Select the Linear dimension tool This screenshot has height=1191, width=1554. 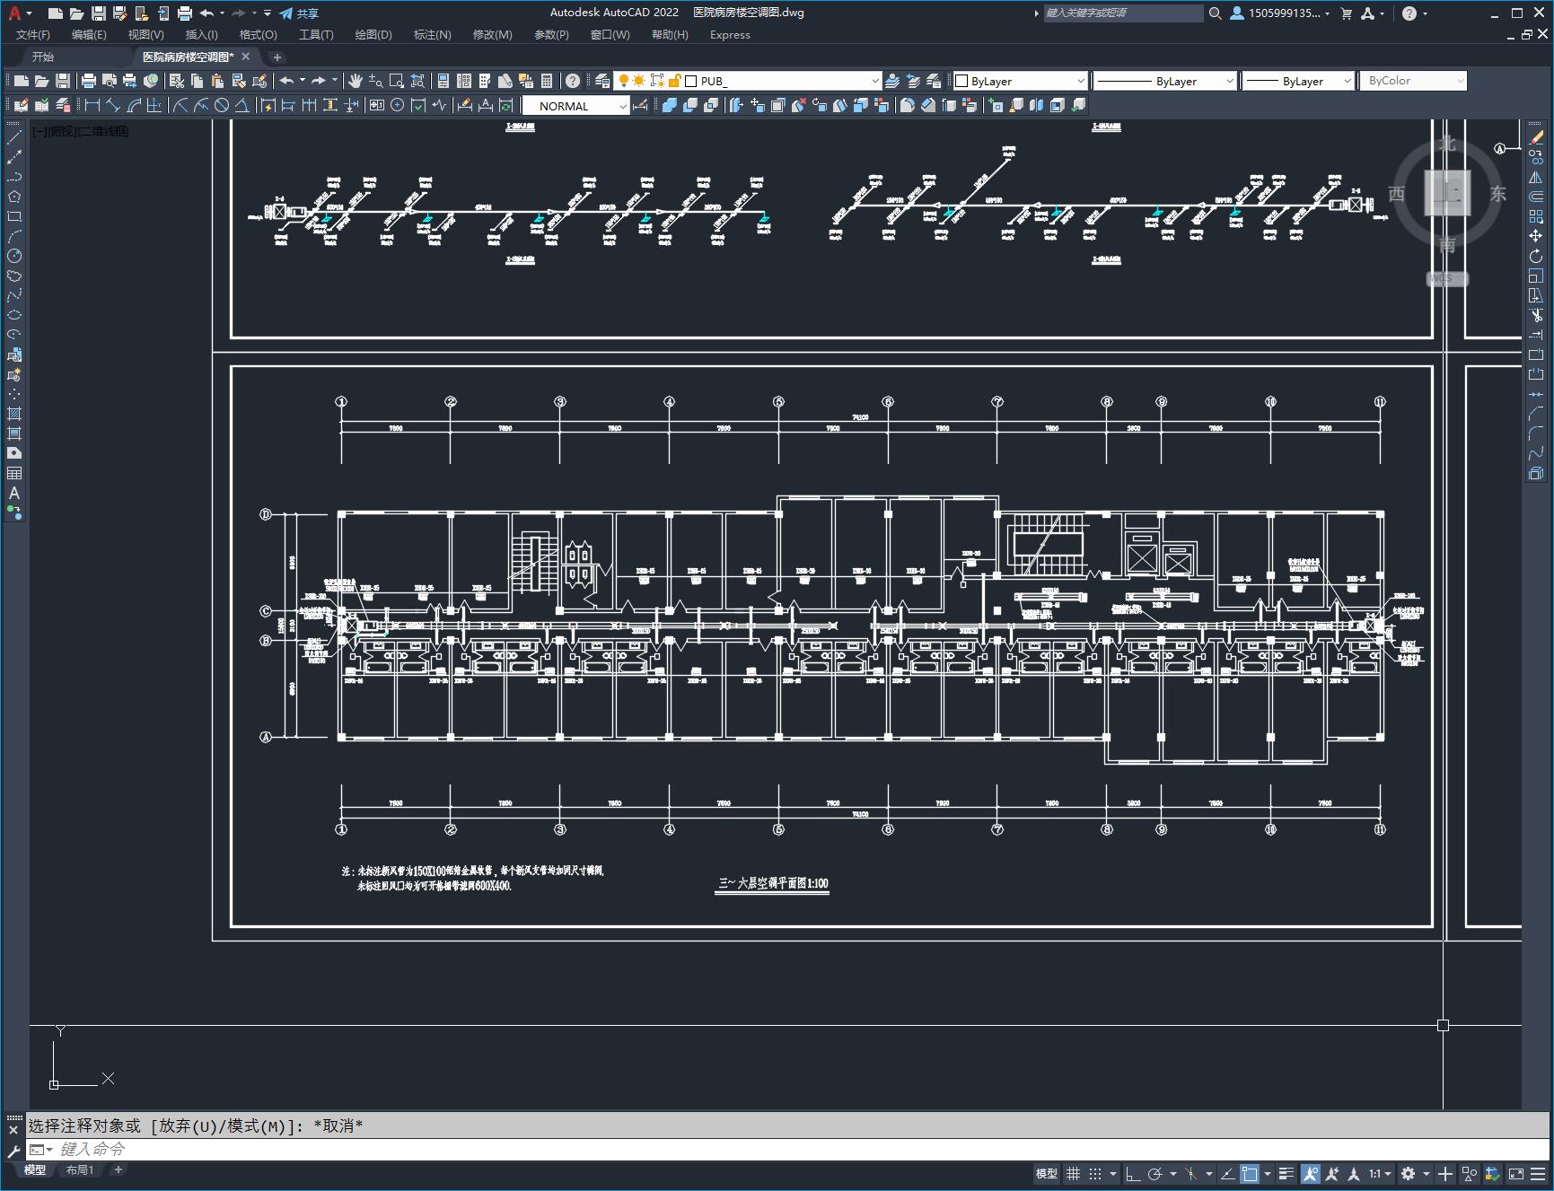point(92,106)
